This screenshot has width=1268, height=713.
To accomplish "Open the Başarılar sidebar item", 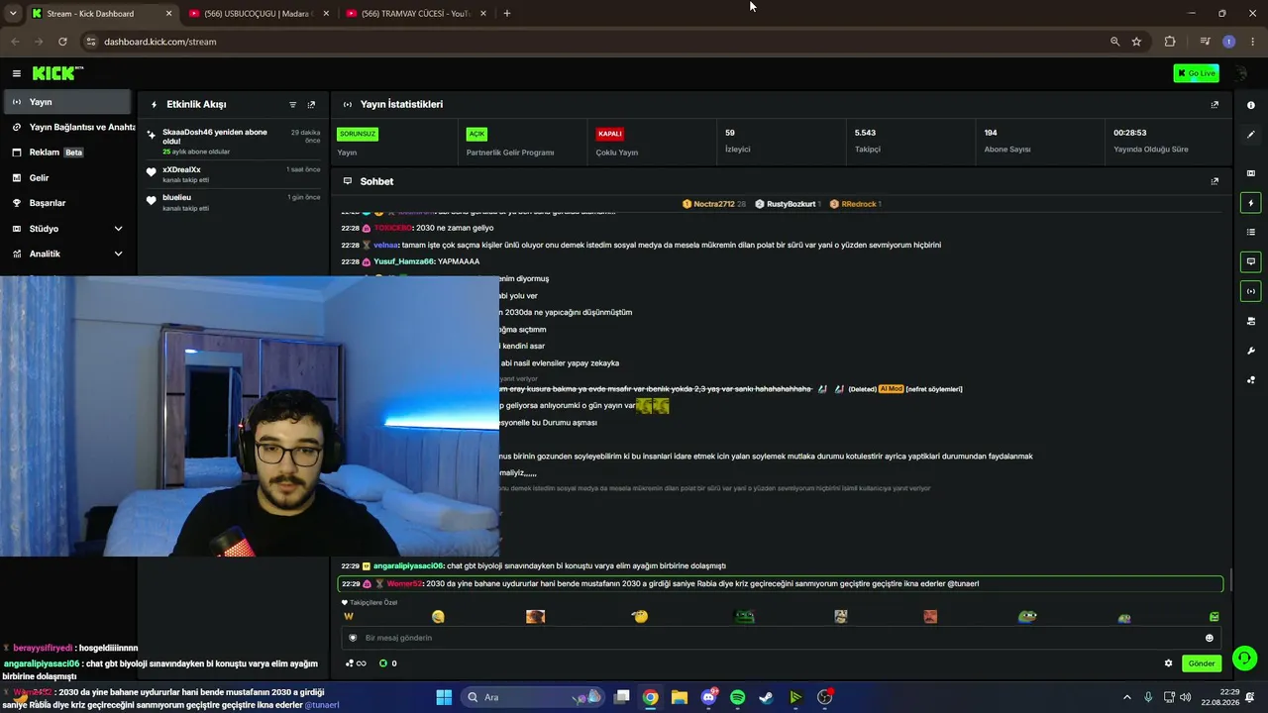I will pos(65,203).
